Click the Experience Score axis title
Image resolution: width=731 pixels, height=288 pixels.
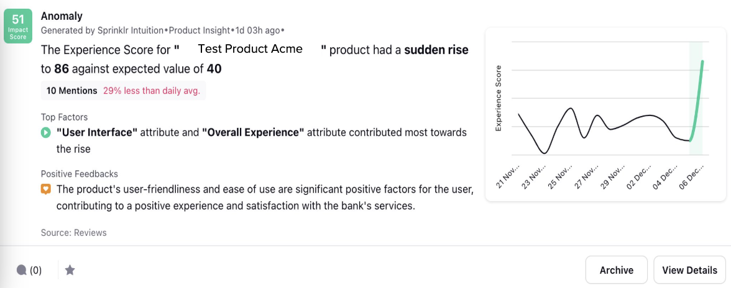[499, 98]
